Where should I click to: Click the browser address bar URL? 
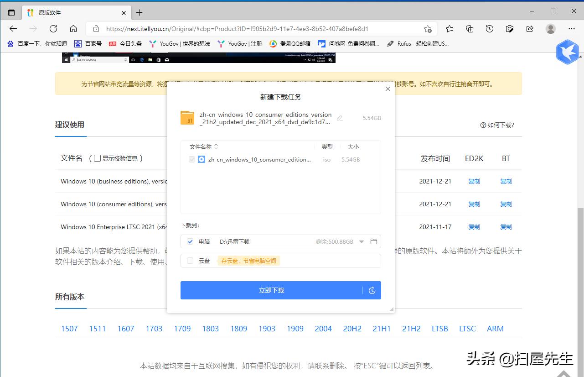point(237,29)
